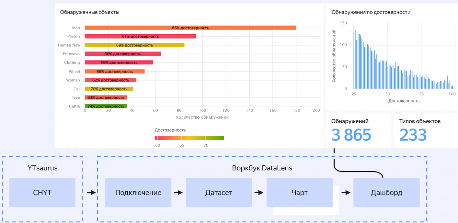Image resolution: width=458 pixels, height=223 pixels.
Task: Select the Person bar in the chart
Action: pos(141,36)
